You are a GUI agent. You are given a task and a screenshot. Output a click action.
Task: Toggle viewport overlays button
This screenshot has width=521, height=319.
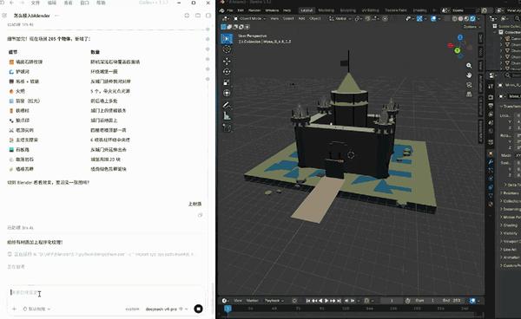click(433, 18)
